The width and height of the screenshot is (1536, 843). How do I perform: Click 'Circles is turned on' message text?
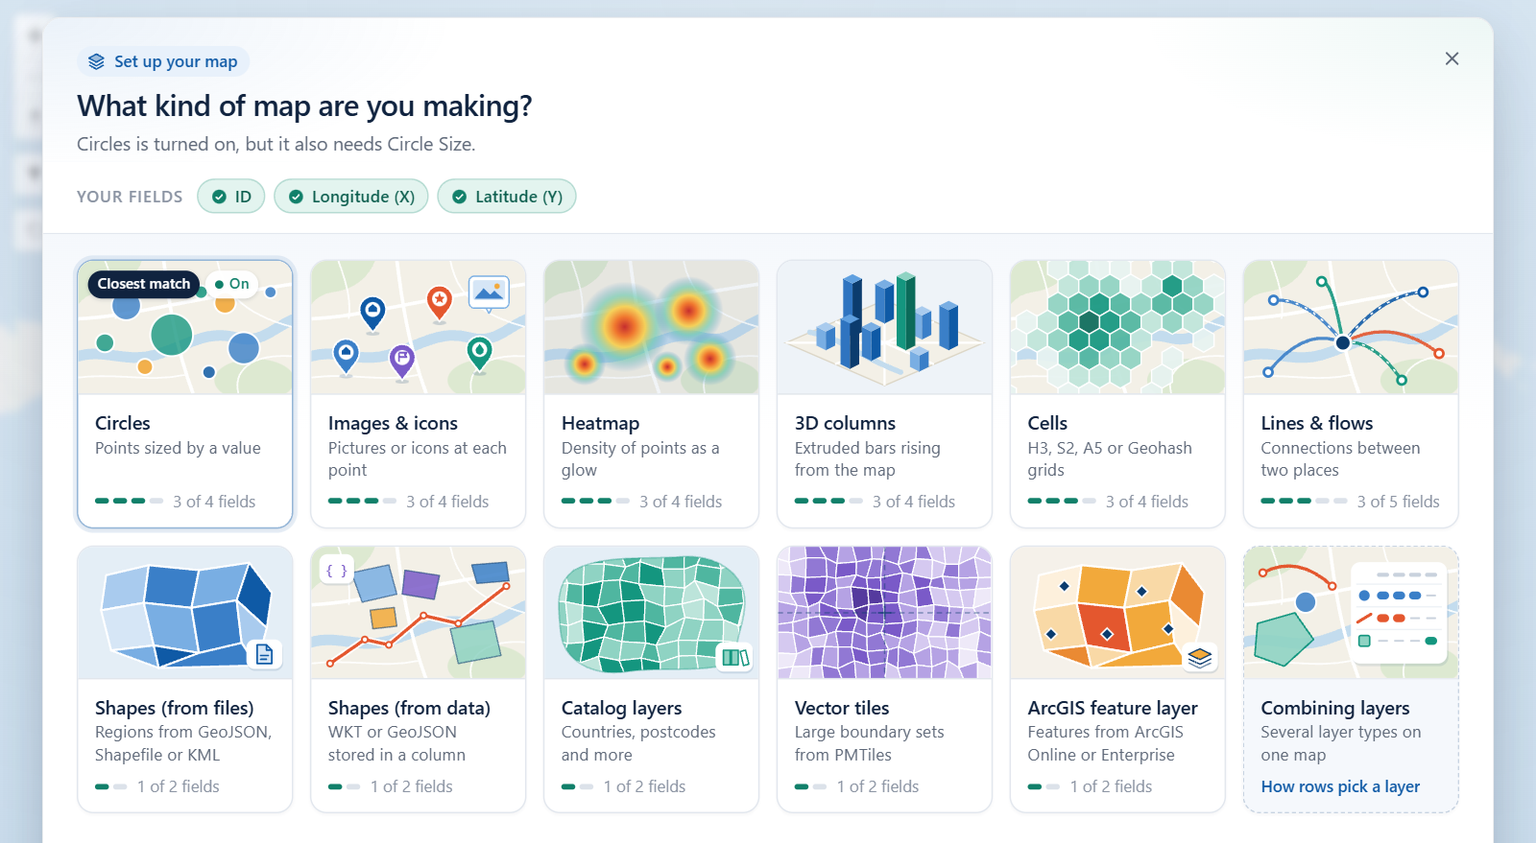276,144
